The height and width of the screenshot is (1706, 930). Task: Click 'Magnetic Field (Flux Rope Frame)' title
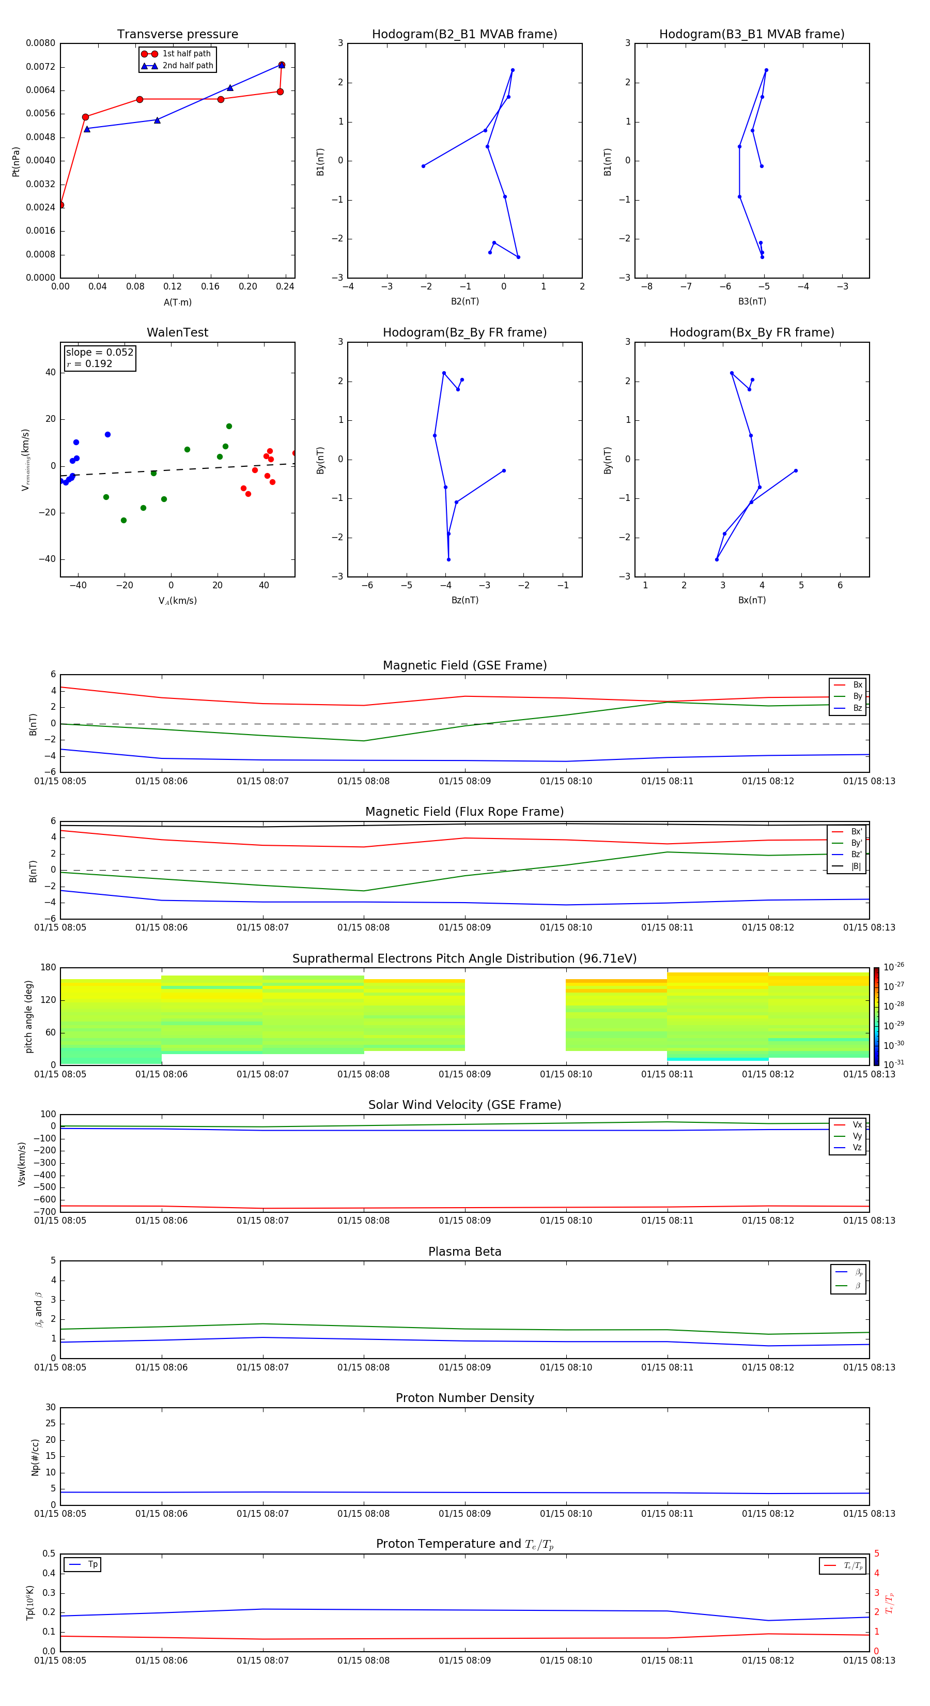pos(464,812)
